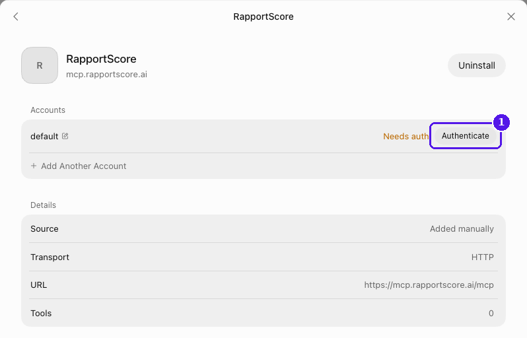This screenshot has width=527, height=338.
Task: Click the Details section header
Action: pos(43,205)
